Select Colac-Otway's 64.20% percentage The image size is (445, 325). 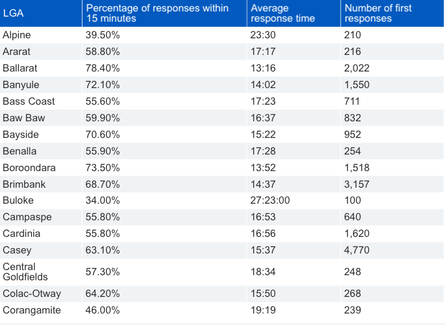103,294
